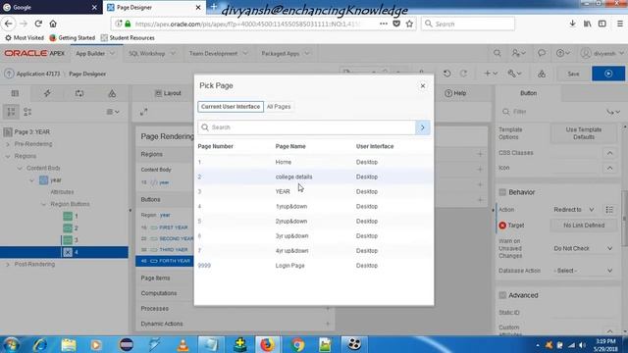The height and width of the screenshot is (353, 628).
Task: Pick page 9999 Login Page
Action: pyautogui.click(x=314, y=266)
